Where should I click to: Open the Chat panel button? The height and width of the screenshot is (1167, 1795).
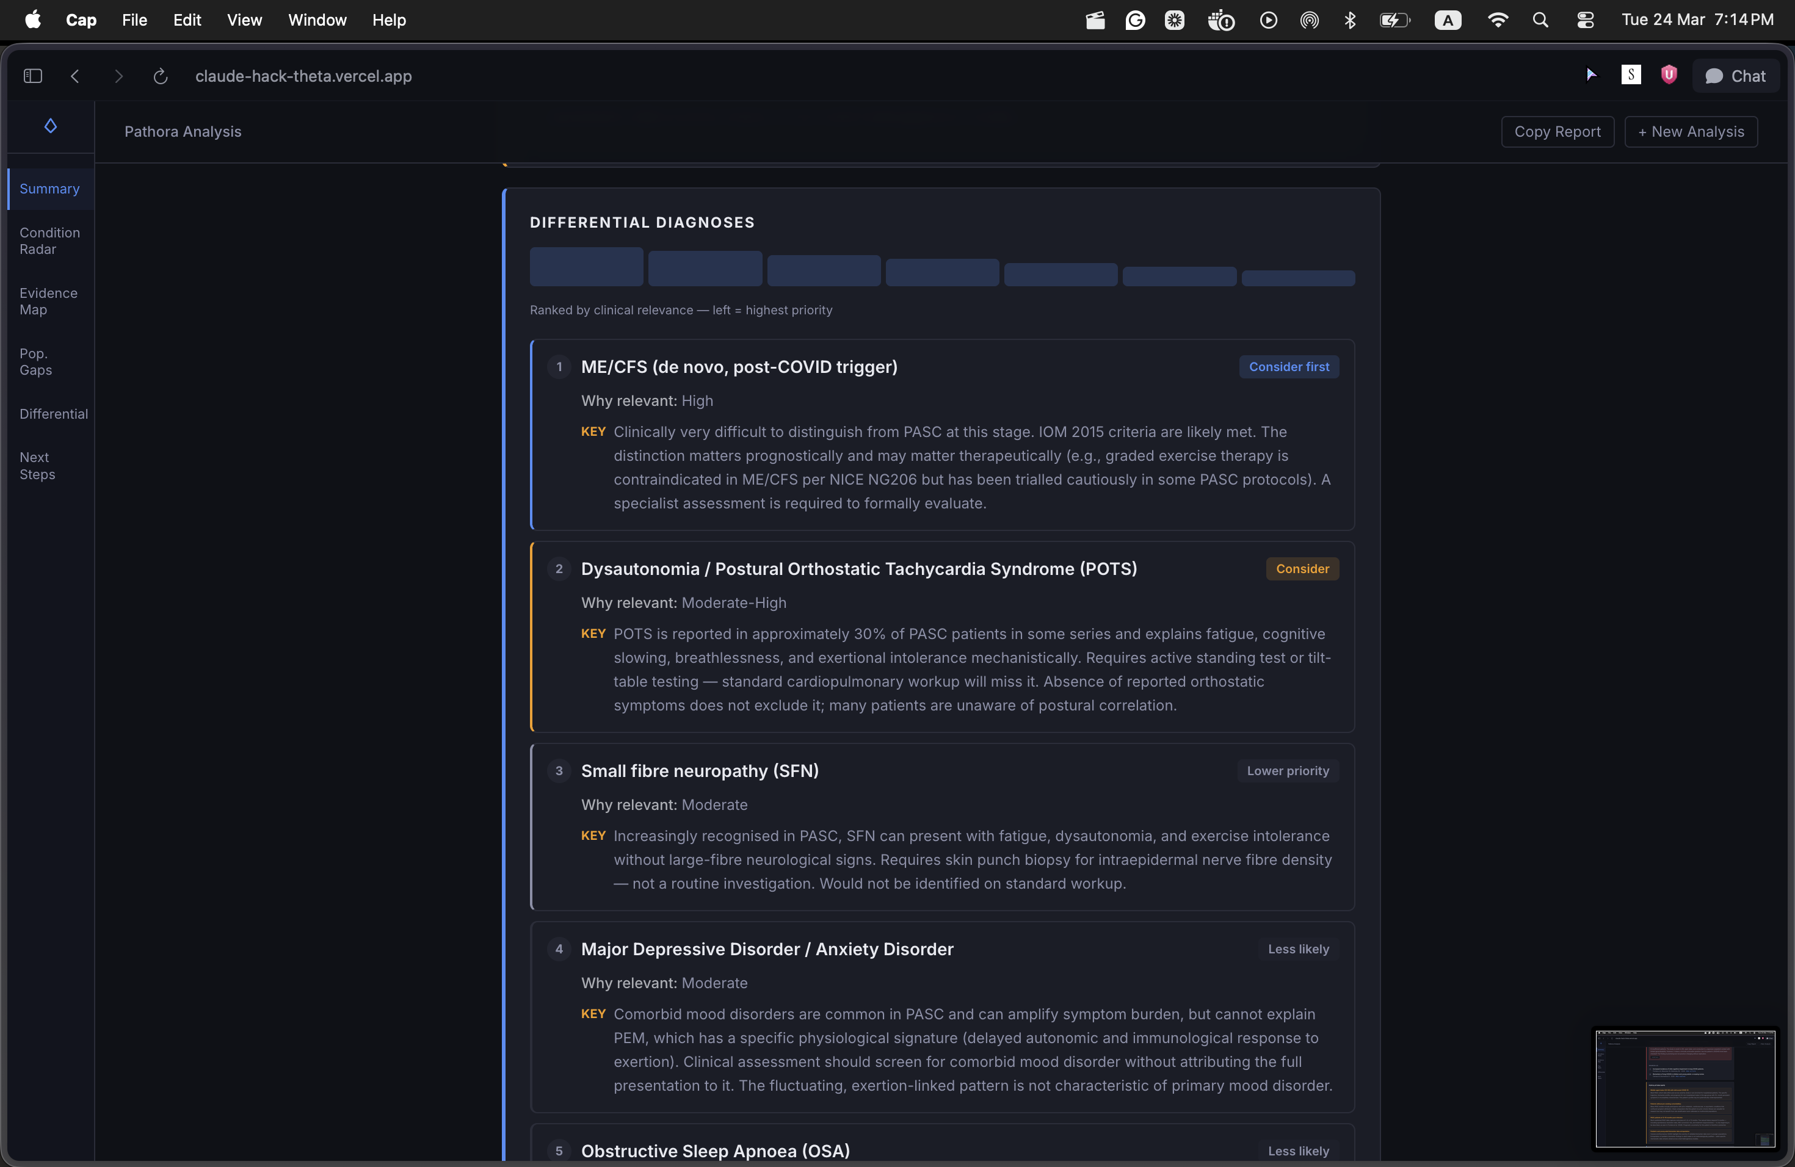1735,76
